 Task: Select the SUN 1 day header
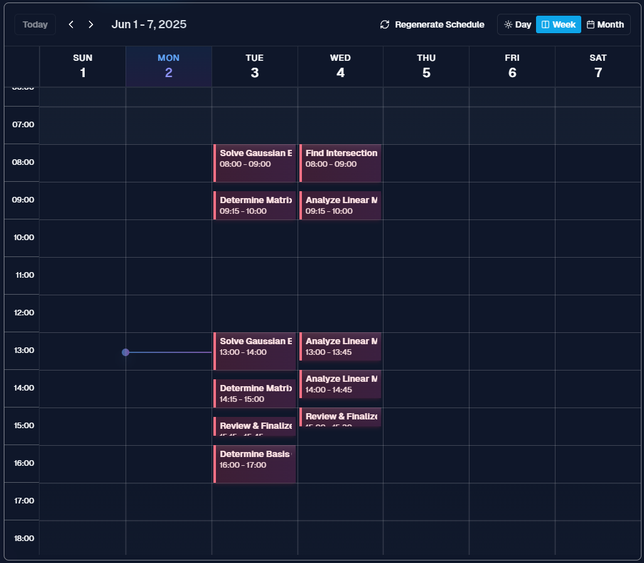pos(83,66)
